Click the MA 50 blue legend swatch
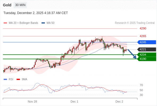 (x=43, y=23)
